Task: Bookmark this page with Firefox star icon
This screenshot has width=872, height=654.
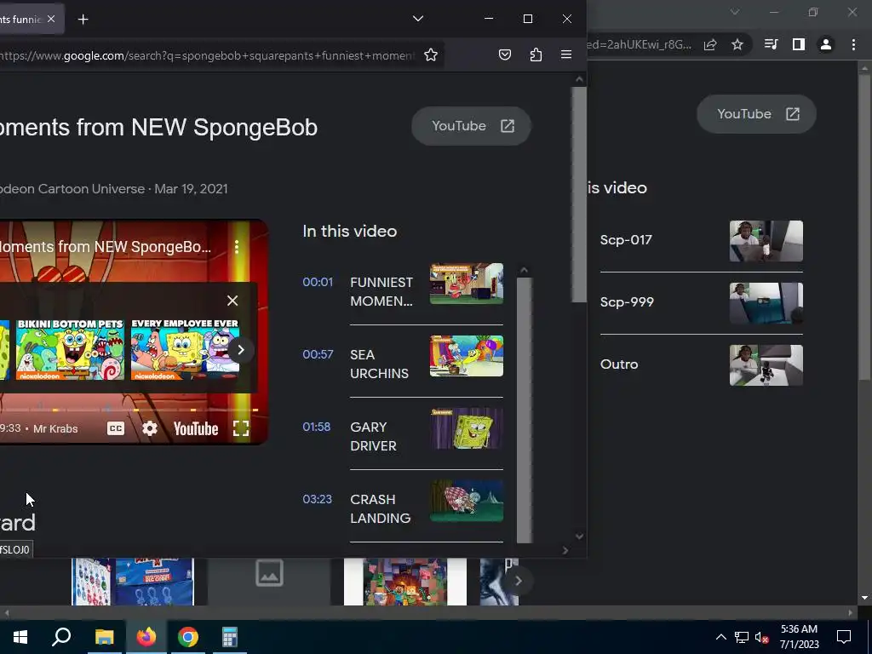Action: click(x=430, y=54)
